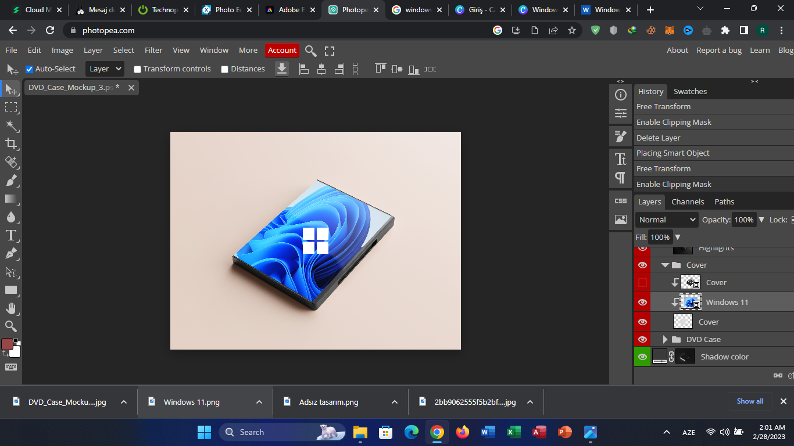The image size is (794, 446).
Task: Select the Brush tool in the left toolbar
Action: coord(11,180)
